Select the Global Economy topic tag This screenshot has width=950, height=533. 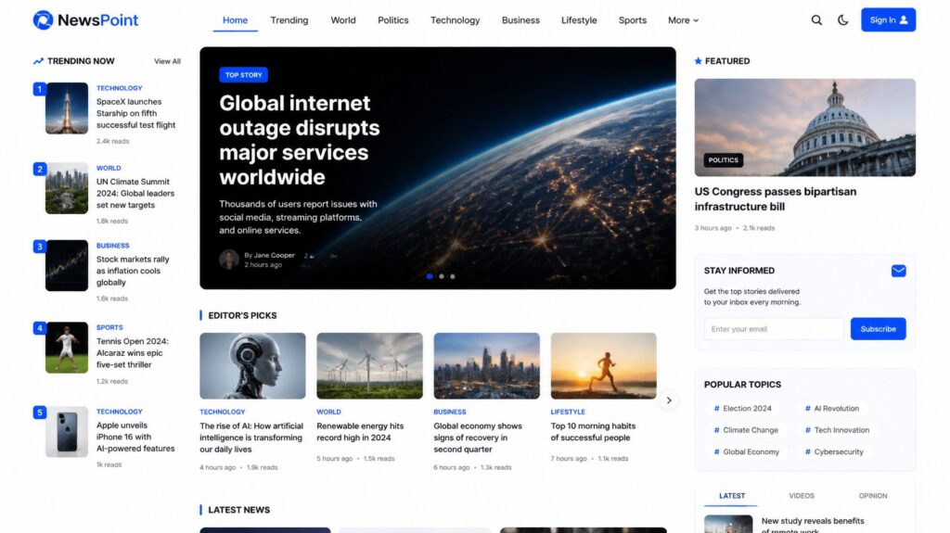click(747, 451)
